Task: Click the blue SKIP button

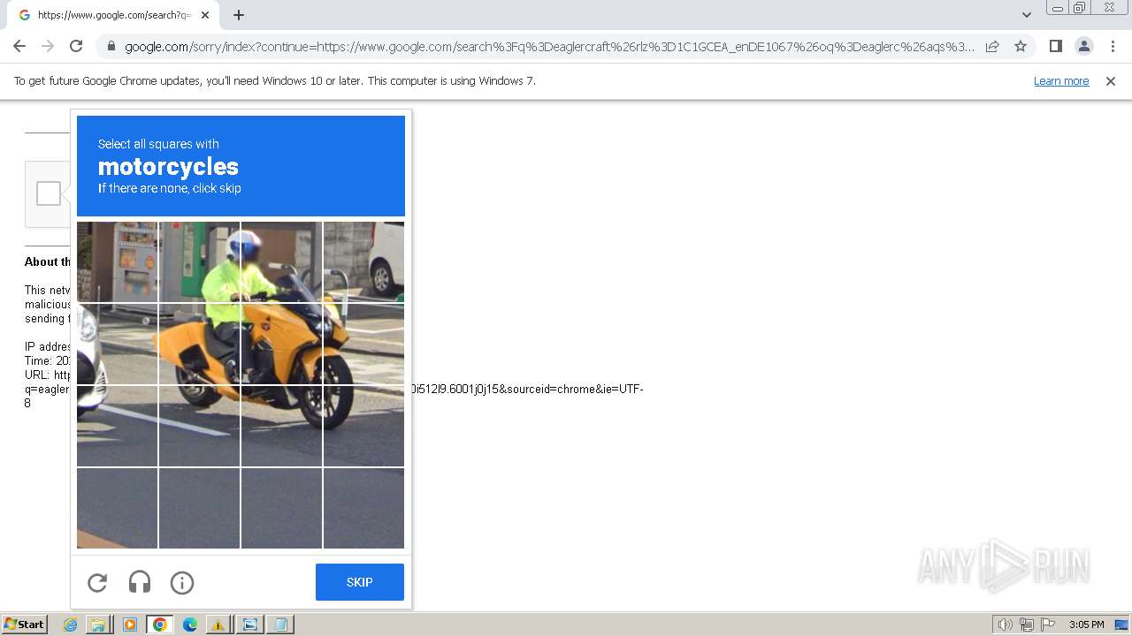Action: tap(360, 582)
